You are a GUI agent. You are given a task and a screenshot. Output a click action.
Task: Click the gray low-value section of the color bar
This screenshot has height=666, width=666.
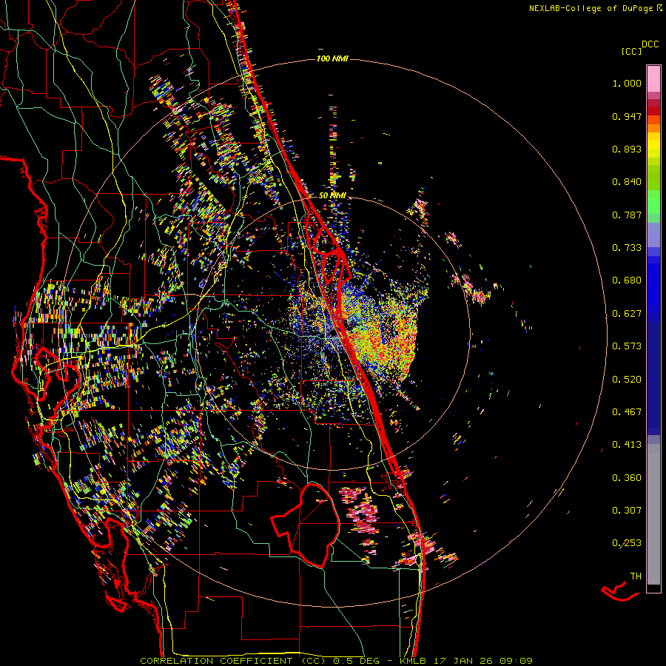point(653,511)
